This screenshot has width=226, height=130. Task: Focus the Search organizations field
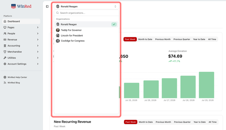(x=86, y=13)
